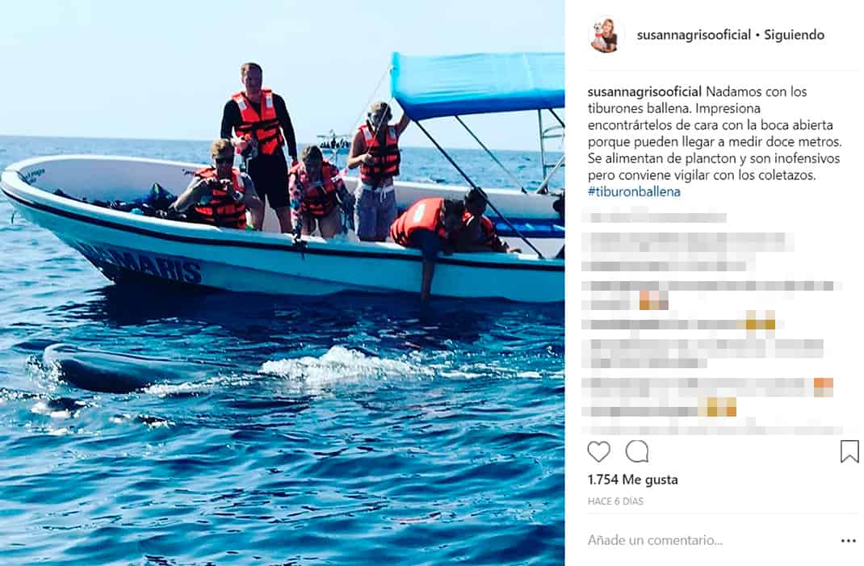Open comments via speech bubble icon
The height and width of the screenshot is (566, 864).
tap(637, 452)
